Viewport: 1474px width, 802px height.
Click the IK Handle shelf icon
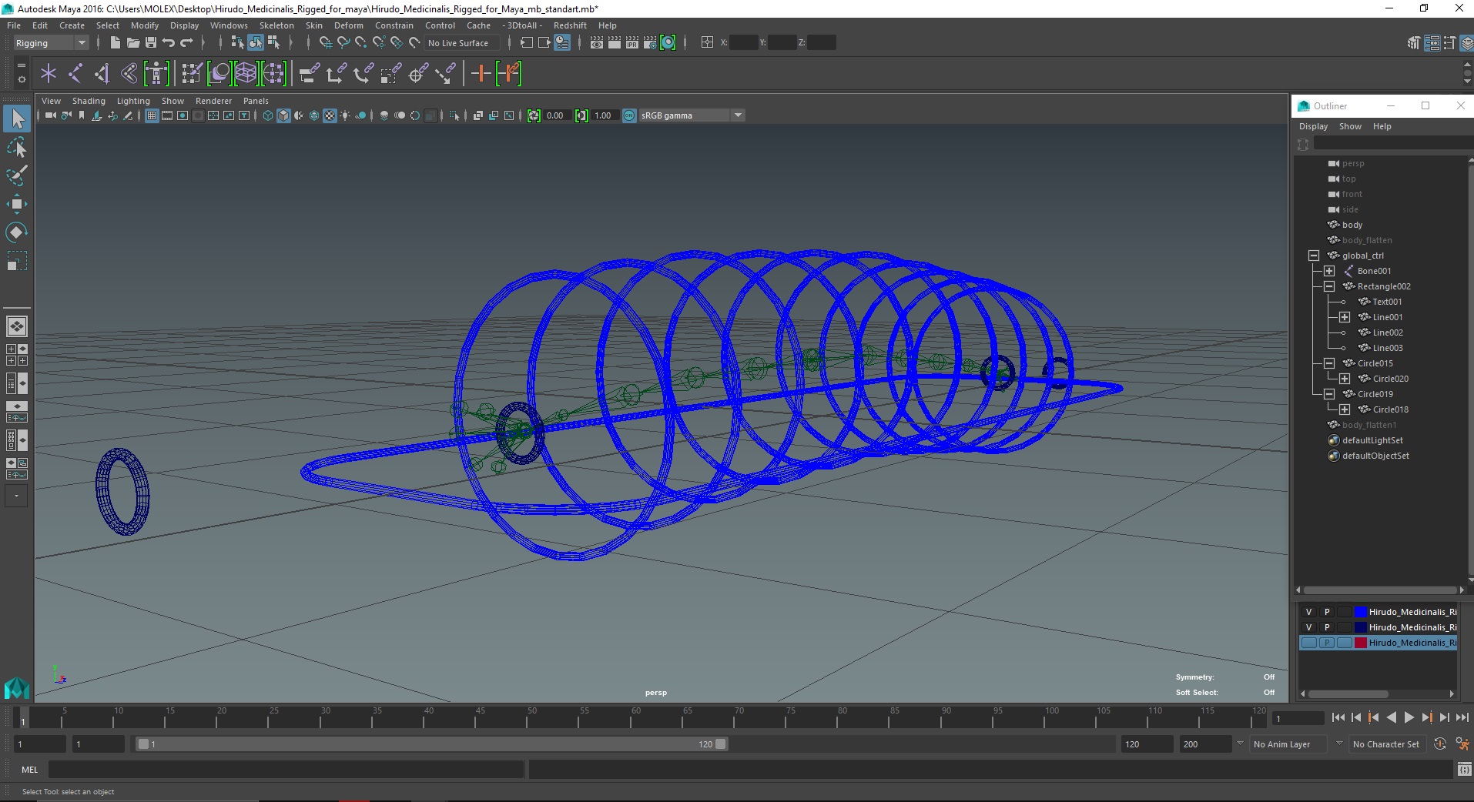(102, 74)
